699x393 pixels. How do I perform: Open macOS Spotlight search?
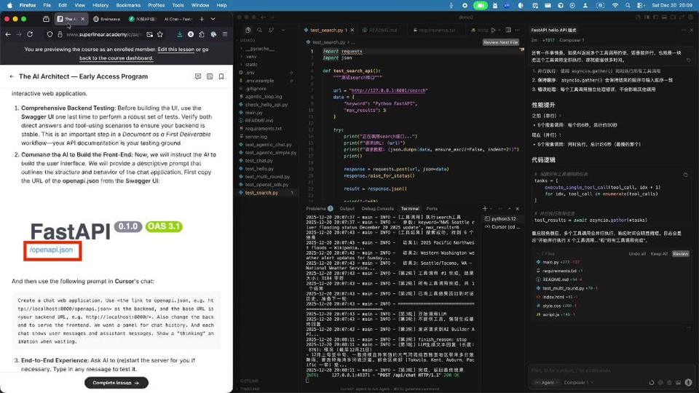tap(628, 5)
